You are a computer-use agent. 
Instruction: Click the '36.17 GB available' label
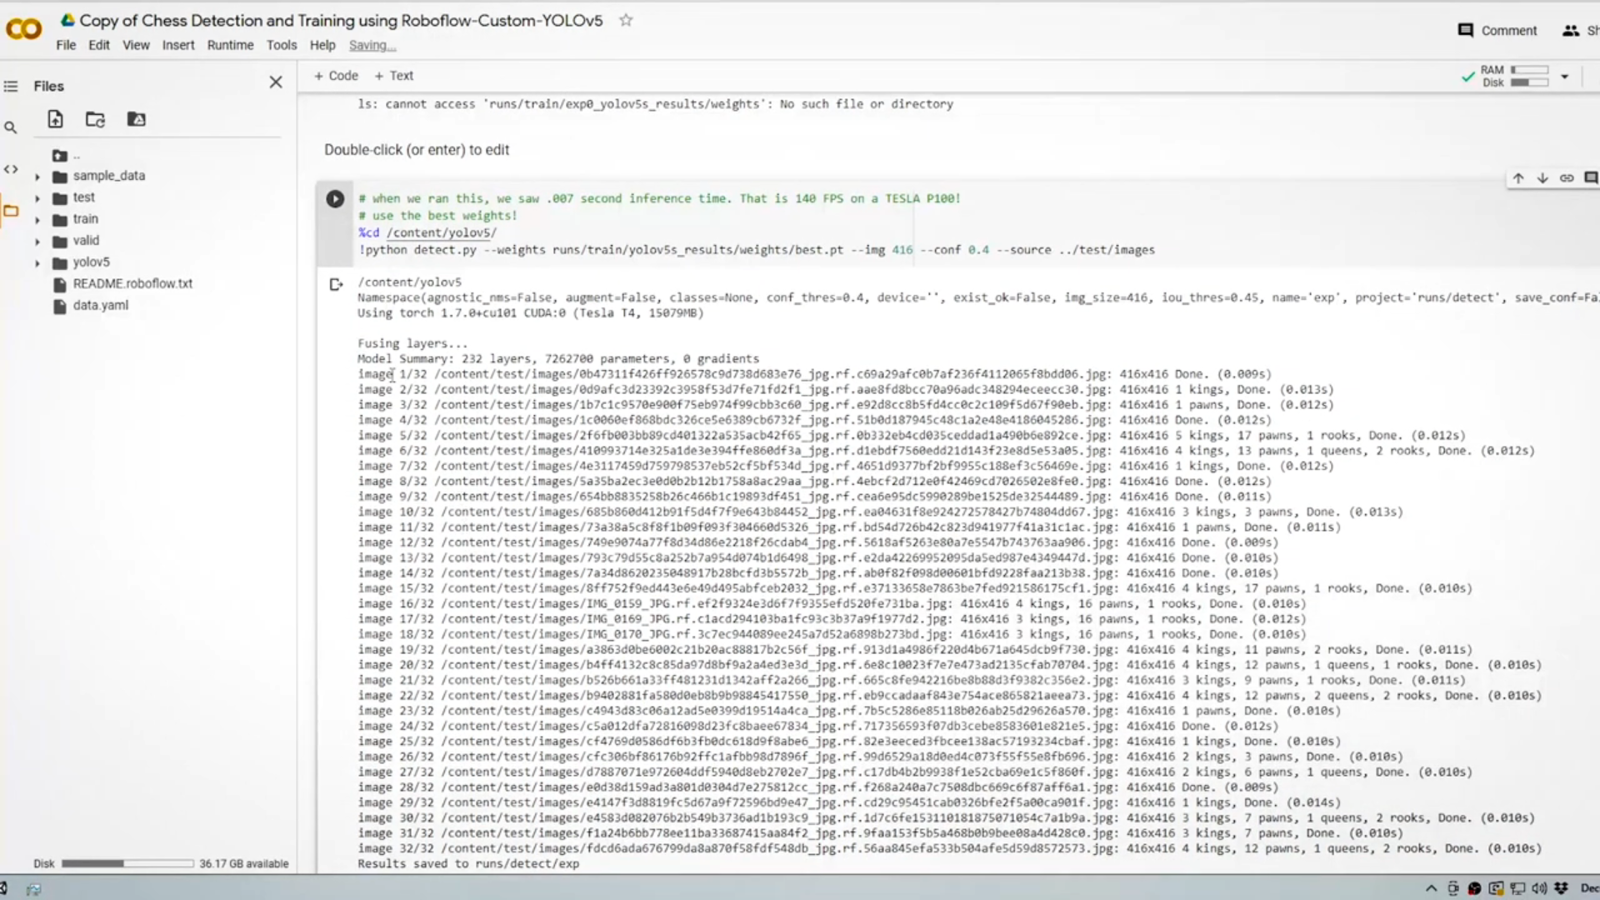click(x=244, y=863)
